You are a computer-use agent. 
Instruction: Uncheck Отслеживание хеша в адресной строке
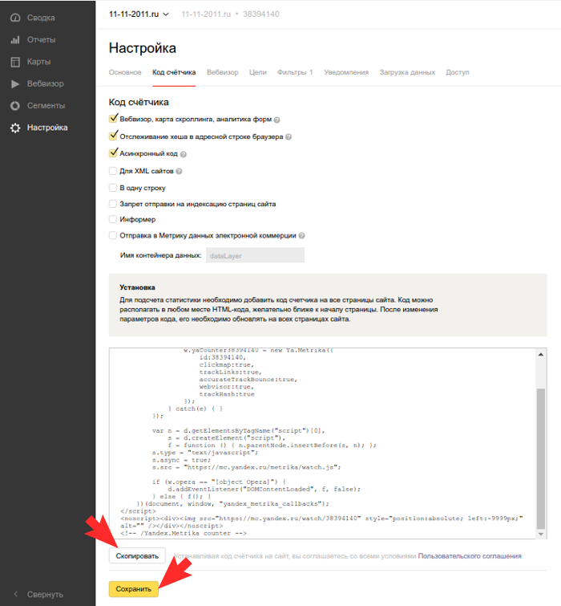coord(113,136)
